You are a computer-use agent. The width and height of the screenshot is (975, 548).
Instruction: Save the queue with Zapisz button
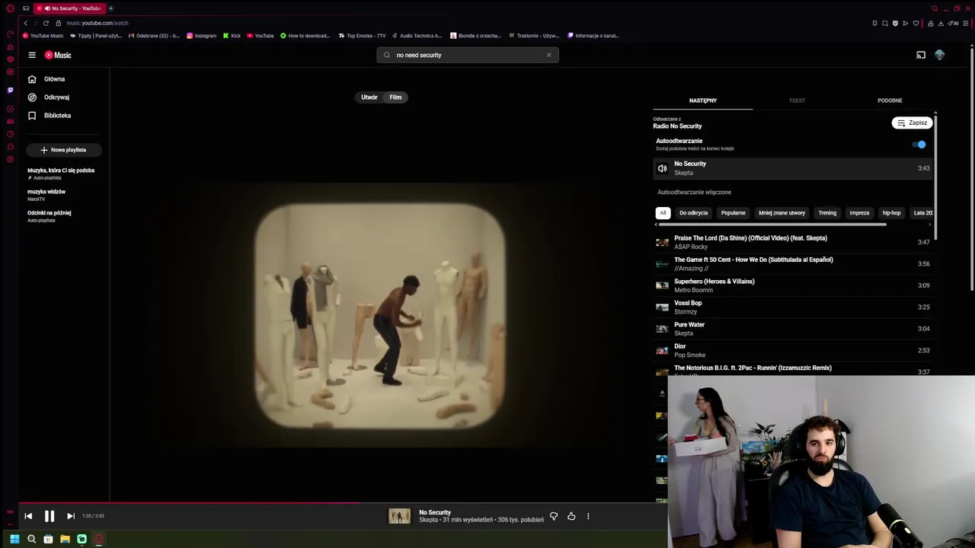(912, 123)
